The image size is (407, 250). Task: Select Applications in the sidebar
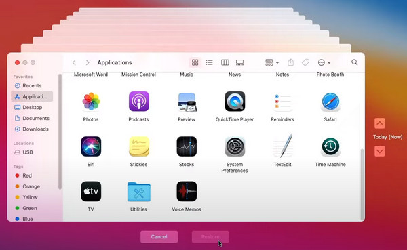click(x=32, y=96)
